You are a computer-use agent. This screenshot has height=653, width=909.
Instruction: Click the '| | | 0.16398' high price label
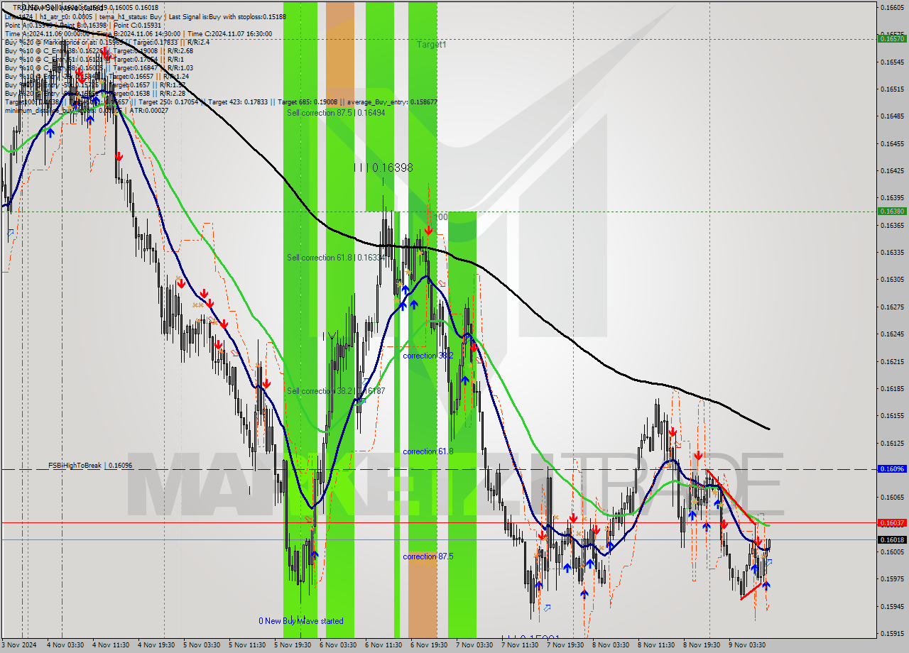point(383,168)
